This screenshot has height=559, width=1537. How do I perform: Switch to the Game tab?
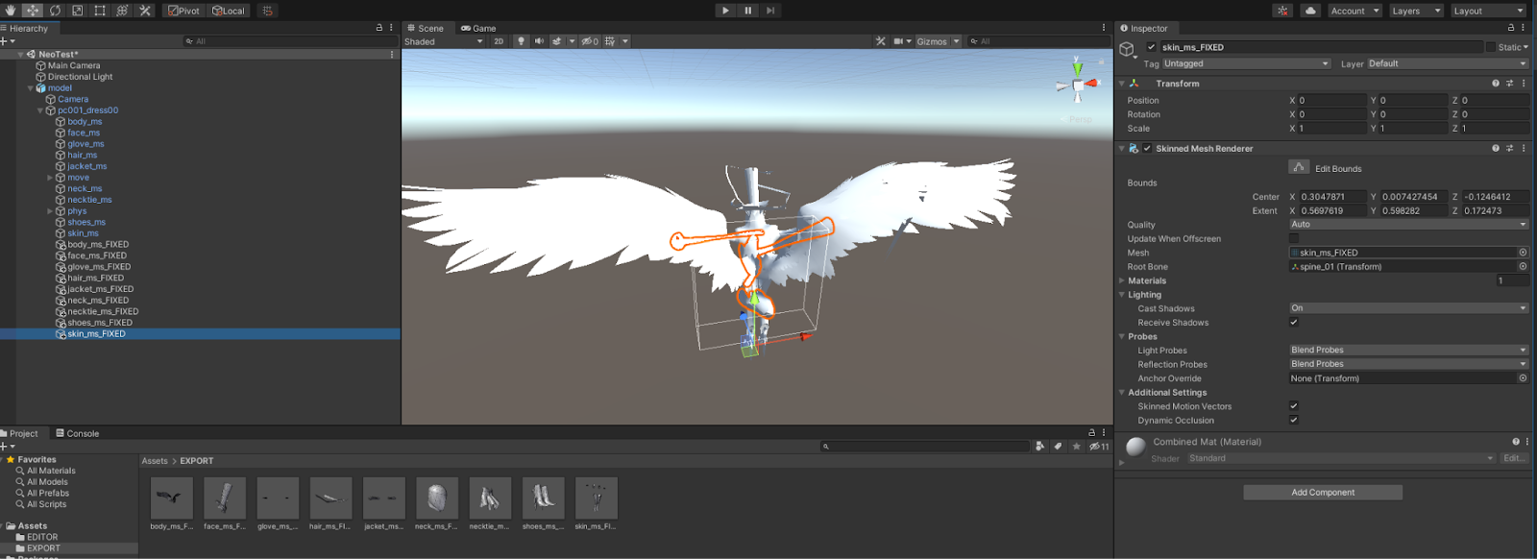477,28
